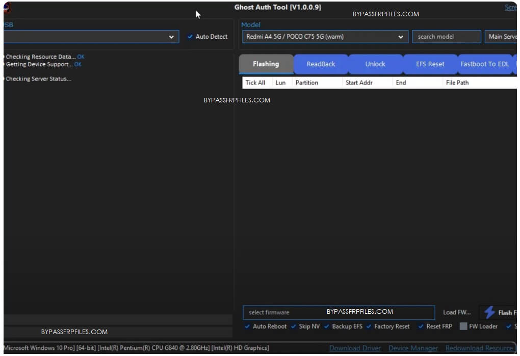Image resolution: width=520 pixels, height=356 pixels.
Task: Click the Redownload Resource link
Action: coord(479,348)
